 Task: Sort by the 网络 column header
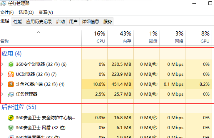pos(173,38)
